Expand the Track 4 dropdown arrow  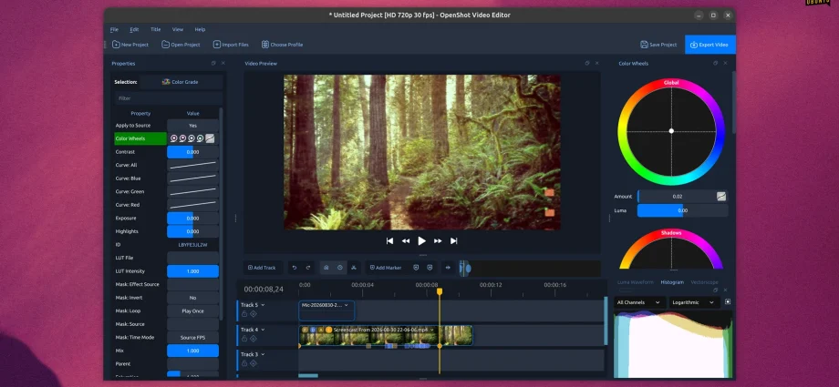click(263, 330)
